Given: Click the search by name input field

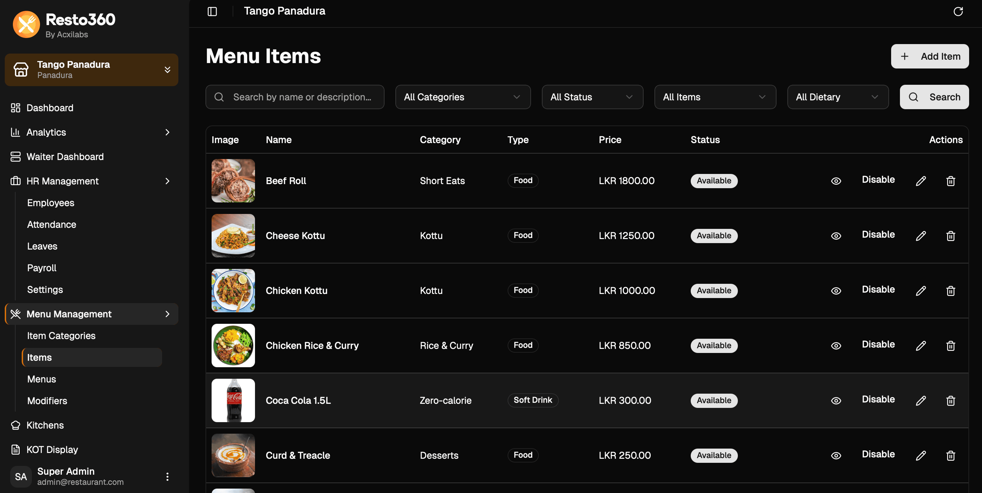Looking at the screenshot, I should [x=302, y=97].
